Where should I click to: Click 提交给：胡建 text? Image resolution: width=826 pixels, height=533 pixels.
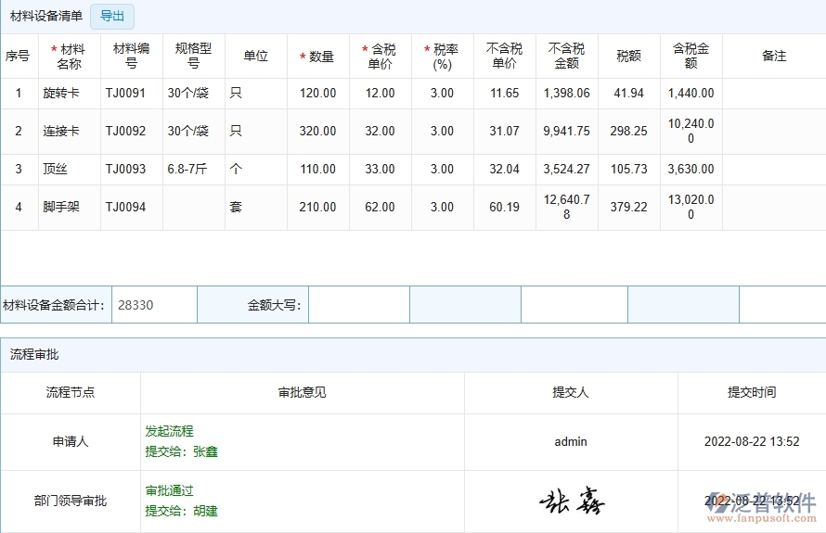181,511
